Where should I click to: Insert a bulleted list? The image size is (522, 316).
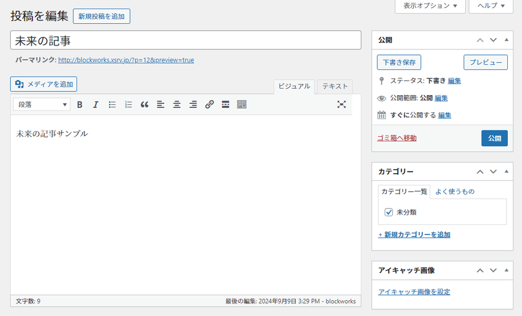(x=112, y=104)
